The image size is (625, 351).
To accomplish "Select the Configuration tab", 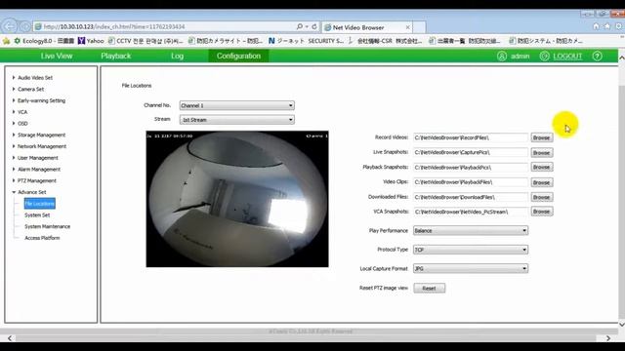I will pyautogui.click(x=238, y=57).
